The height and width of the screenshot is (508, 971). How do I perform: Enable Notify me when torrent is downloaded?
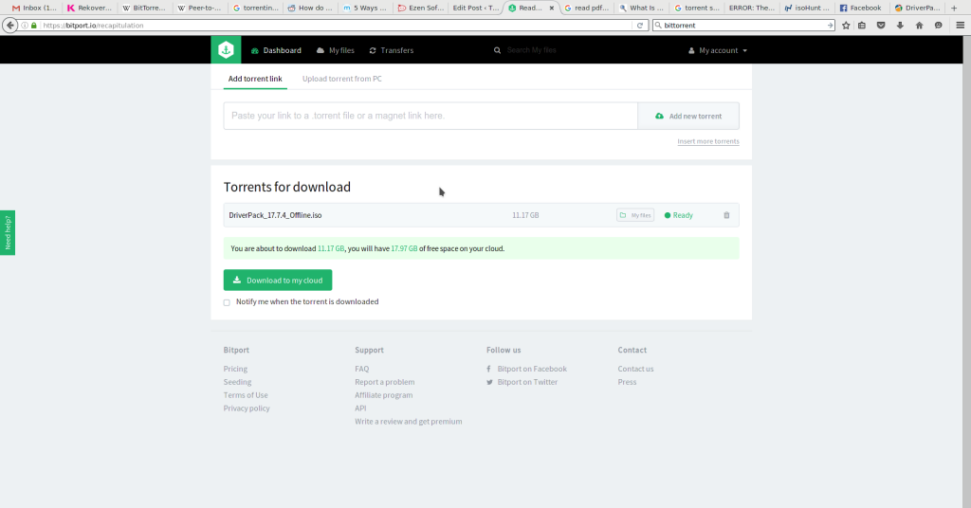(227, 302)
